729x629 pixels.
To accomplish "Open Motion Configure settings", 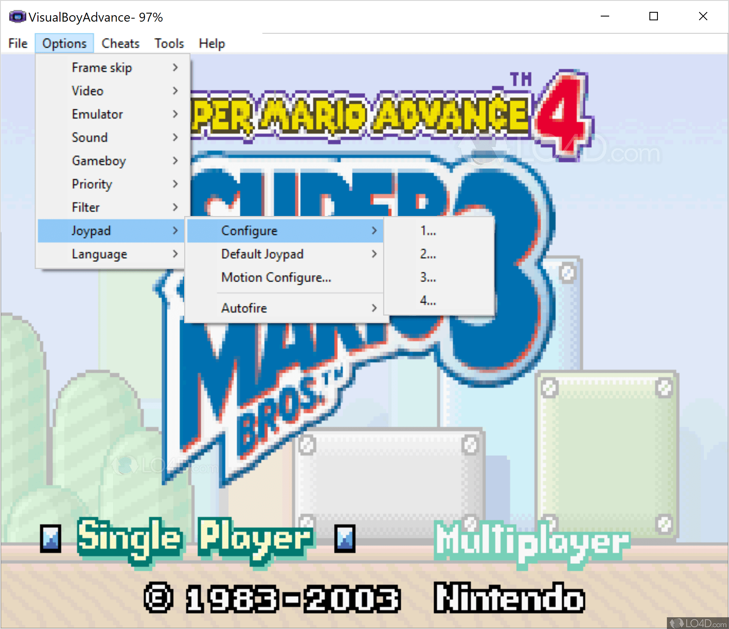I will click(276, 277).
